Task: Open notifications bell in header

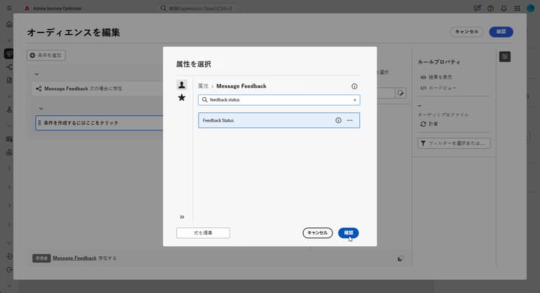Action: click(503, 8)
